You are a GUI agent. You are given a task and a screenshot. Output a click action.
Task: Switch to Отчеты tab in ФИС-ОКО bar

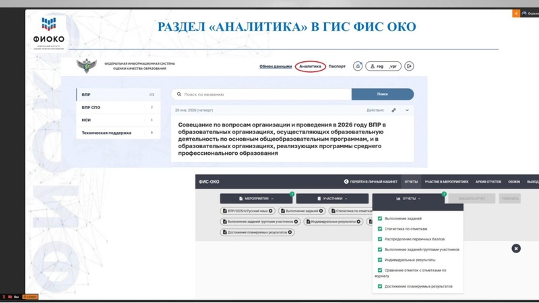pos(411,182)
